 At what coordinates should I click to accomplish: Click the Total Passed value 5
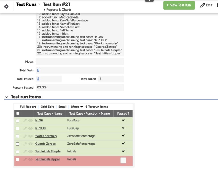[38, 79]
